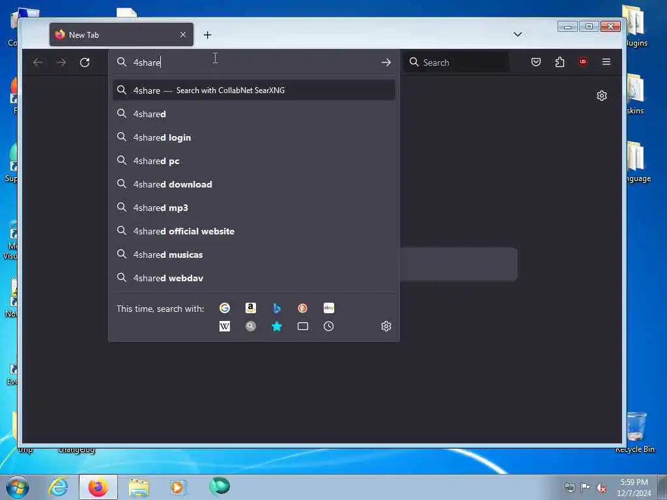The width and height of the screenshot is (667, 500).
Task: Choose the '4shared' suggestion
Action: (254, 114)
